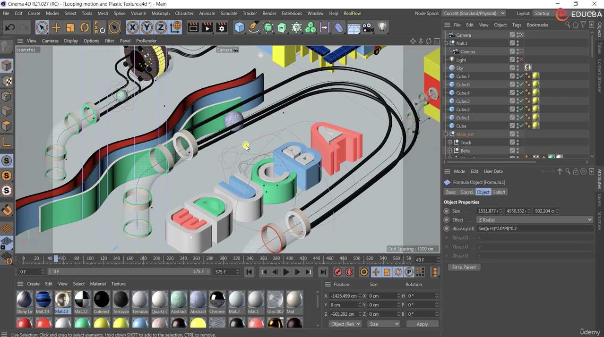Select the Scale tool in the toolbar
Screen dimensions: 604x337
(69, 27)
